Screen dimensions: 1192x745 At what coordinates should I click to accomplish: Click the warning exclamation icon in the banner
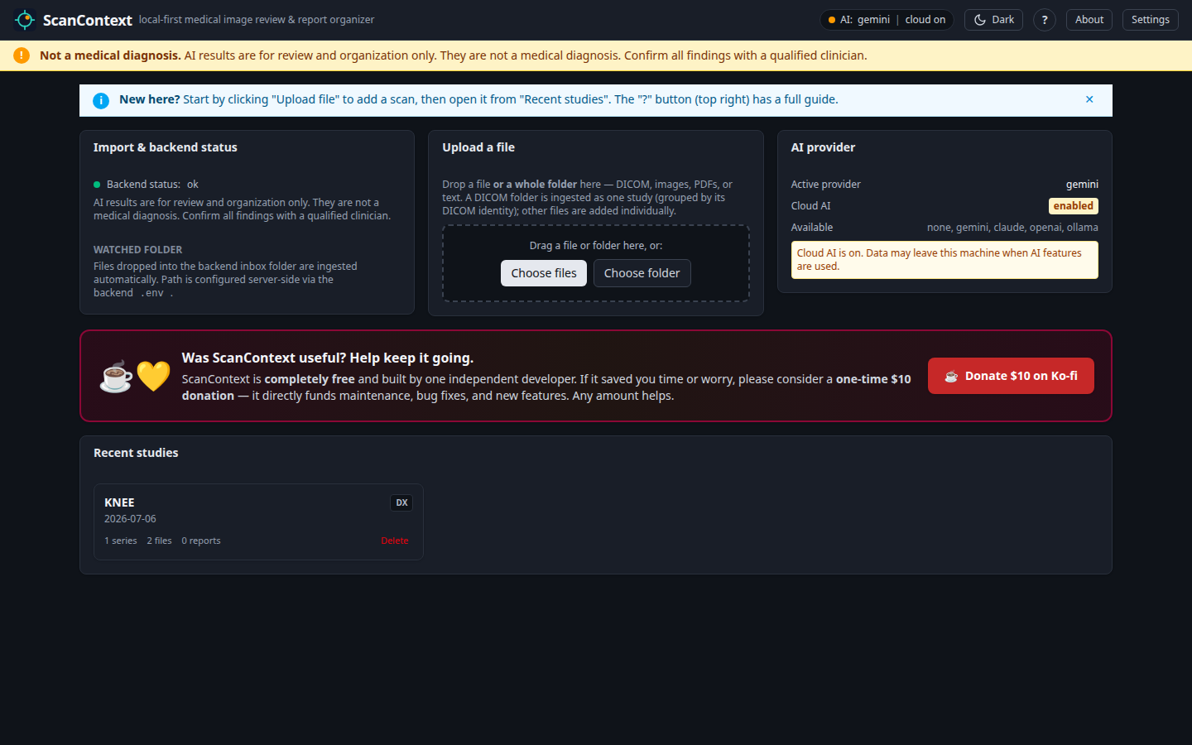tap(22, 55)
